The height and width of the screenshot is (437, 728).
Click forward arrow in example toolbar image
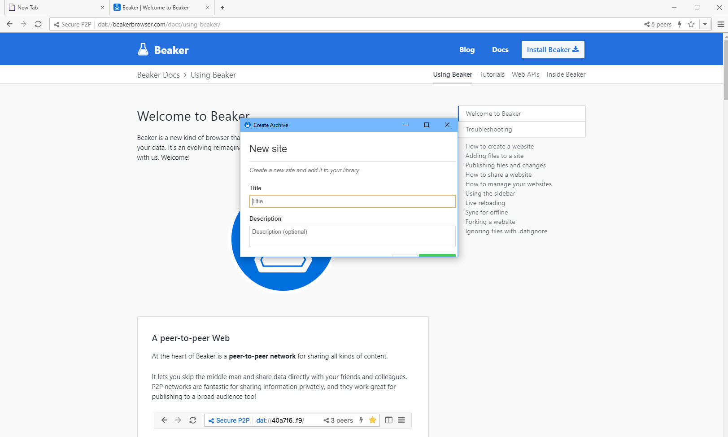pyautogui.click(x=178, y=420)
